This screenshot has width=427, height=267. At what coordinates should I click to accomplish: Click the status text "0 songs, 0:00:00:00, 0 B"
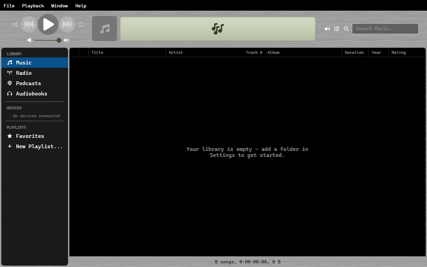(248, 262)
